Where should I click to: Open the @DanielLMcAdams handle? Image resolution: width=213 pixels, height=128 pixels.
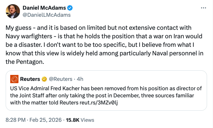47,15
